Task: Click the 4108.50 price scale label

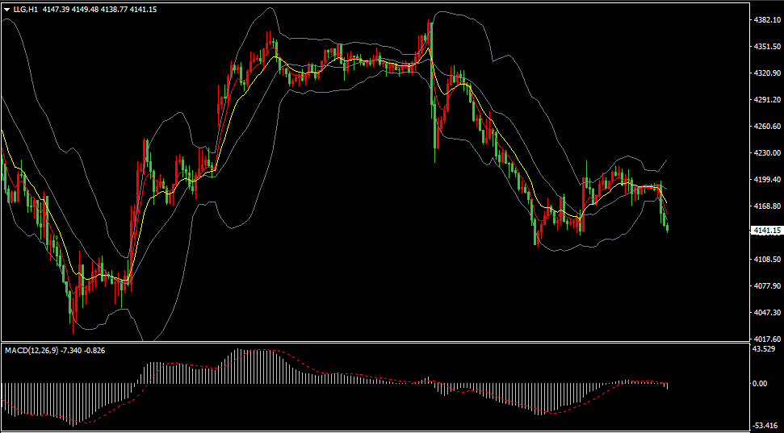Action: point(766,259)
